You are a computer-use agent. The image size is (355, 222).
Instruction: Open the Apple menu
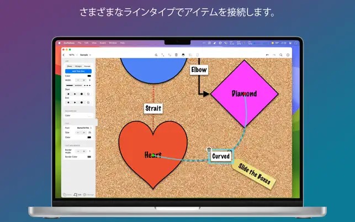point(60,43)
